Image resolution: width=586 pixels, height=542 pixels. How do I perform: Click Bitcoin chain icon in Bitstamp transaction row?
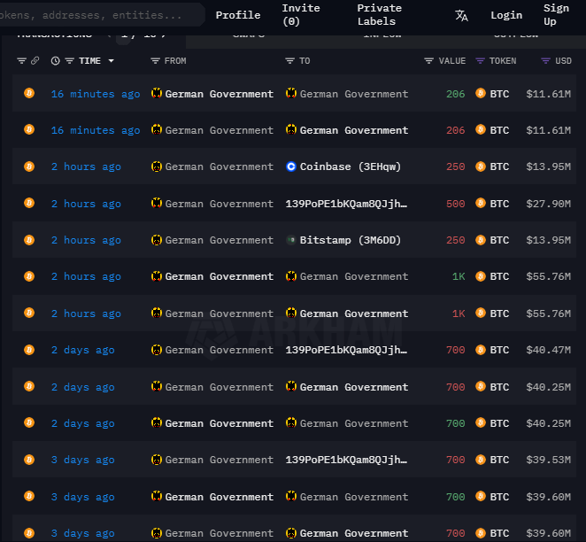coord(29,240)
